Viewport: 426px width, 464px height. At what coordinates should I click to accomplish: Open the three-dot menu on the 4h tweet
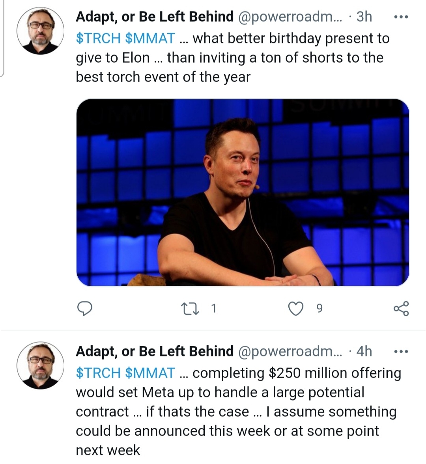pyautogui.click(x=401, y=352)
